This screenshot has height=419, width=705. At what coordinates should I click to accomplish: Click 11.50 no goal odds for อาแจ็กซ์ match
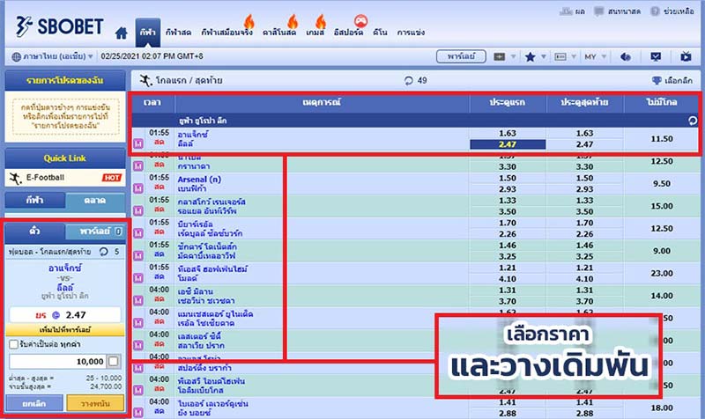(x=662, y=139)
